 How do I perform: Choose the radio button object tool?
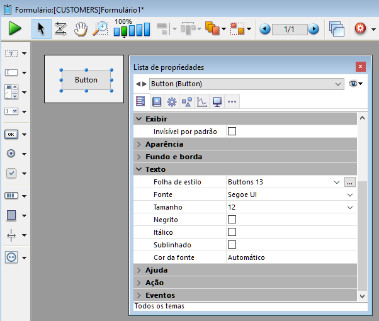coord(11,154)
